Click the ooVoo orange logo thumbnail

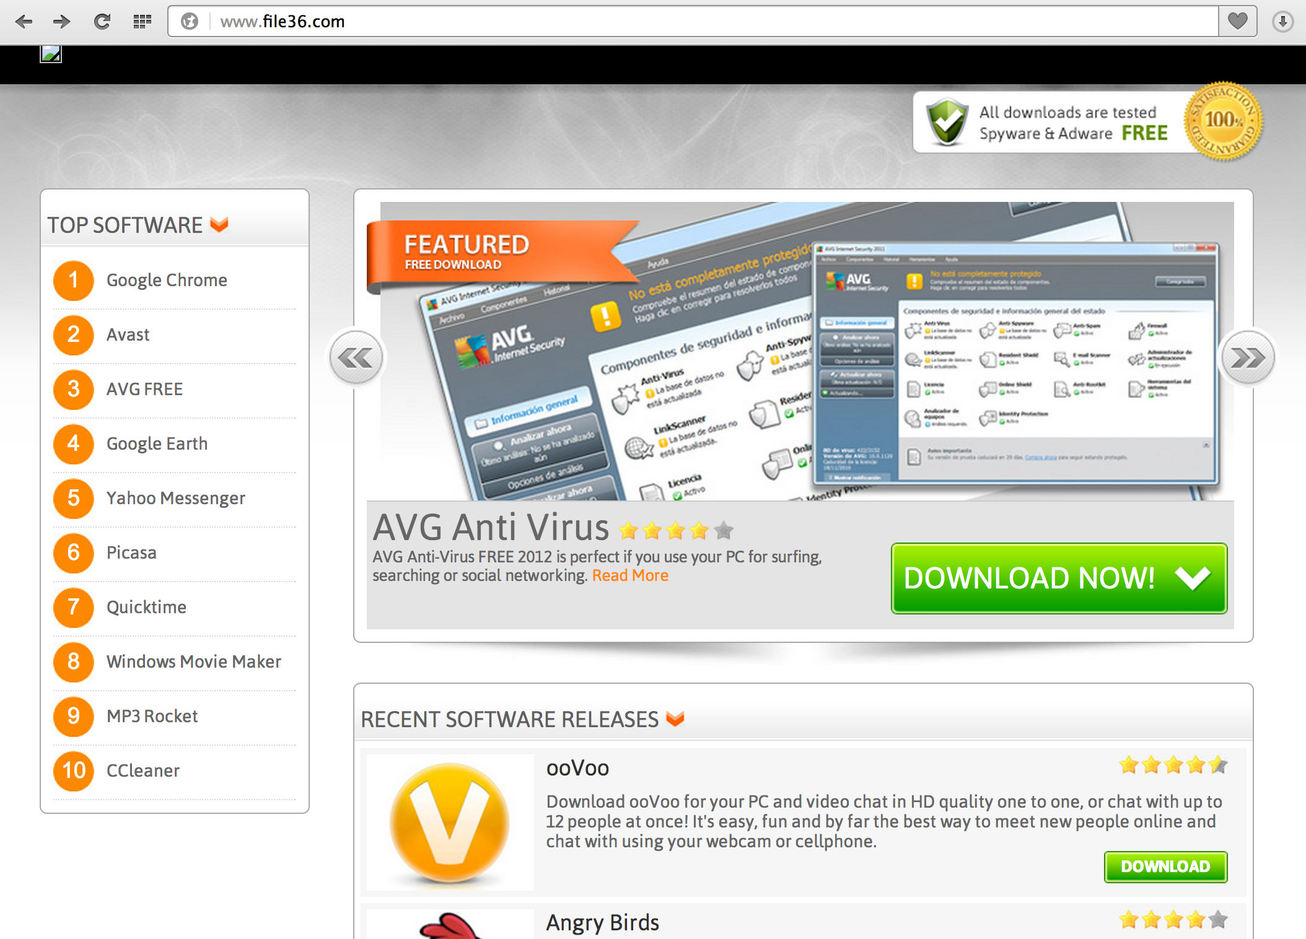pos(450,822)
